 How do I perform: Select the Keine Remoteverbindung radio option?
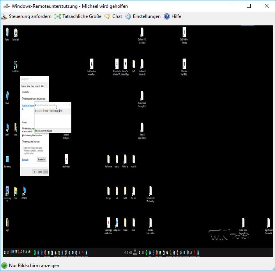(23, 135)
